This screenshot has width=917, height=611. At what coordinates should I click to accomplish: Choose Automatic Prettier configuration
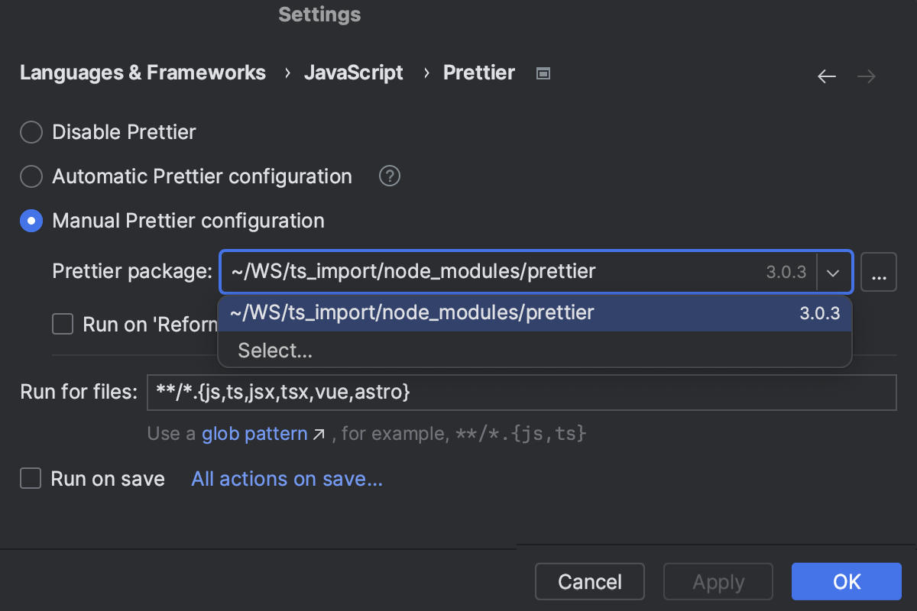tap(31, 176)
